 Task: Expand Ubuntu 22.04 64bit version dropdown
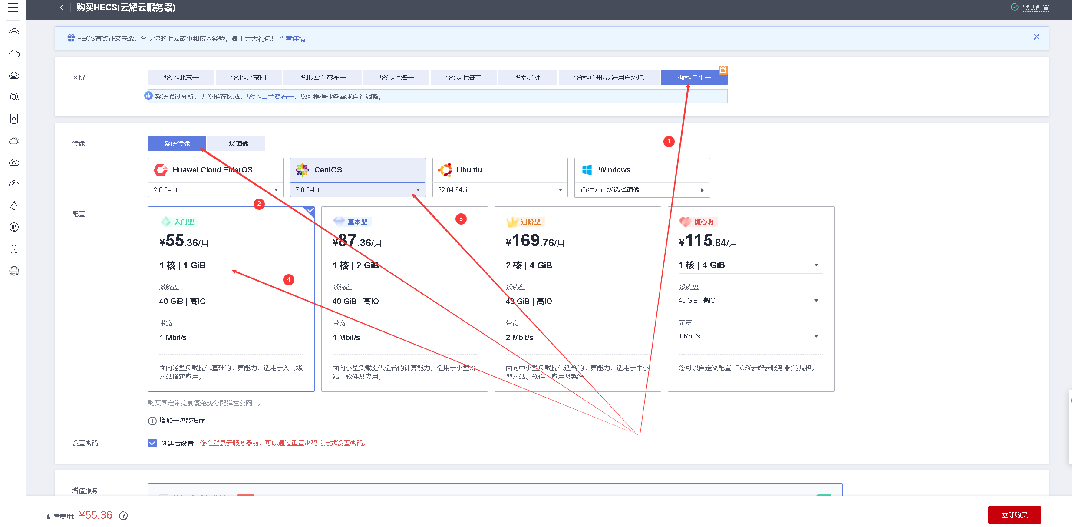pos(560,190)
